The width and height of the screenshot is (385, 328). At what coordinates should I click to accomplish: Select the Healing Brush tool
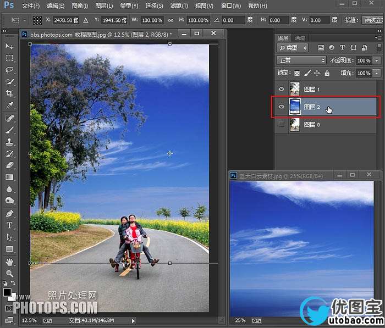click(9, 119)
